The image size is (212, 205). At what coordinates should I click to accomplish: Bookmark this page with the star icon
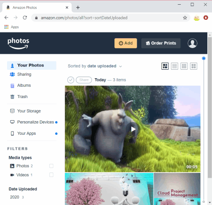185,18
